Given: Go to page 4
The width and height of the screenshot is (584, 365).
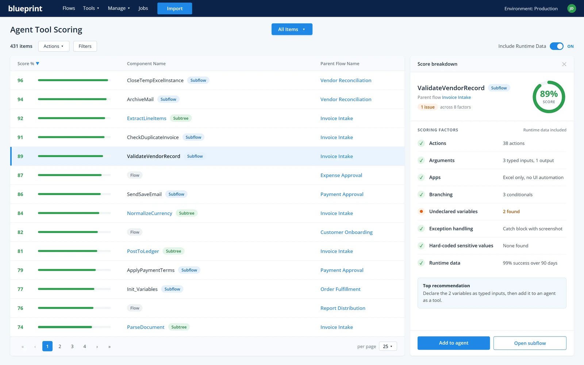Looking at the screenshot, I should coord(85,346).
